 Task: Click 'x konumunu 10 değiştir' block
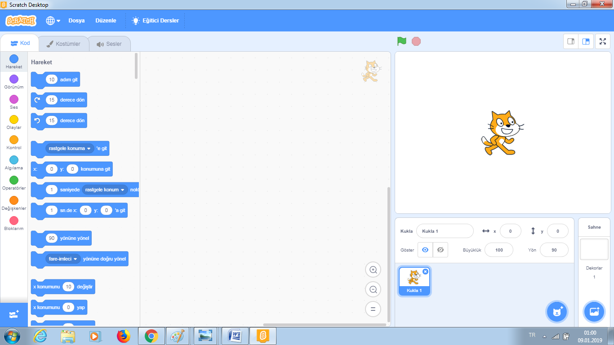point(63,287)
